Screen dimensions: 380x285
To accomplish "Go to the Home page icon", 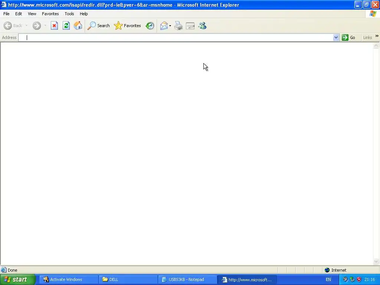I will [78, 26].
